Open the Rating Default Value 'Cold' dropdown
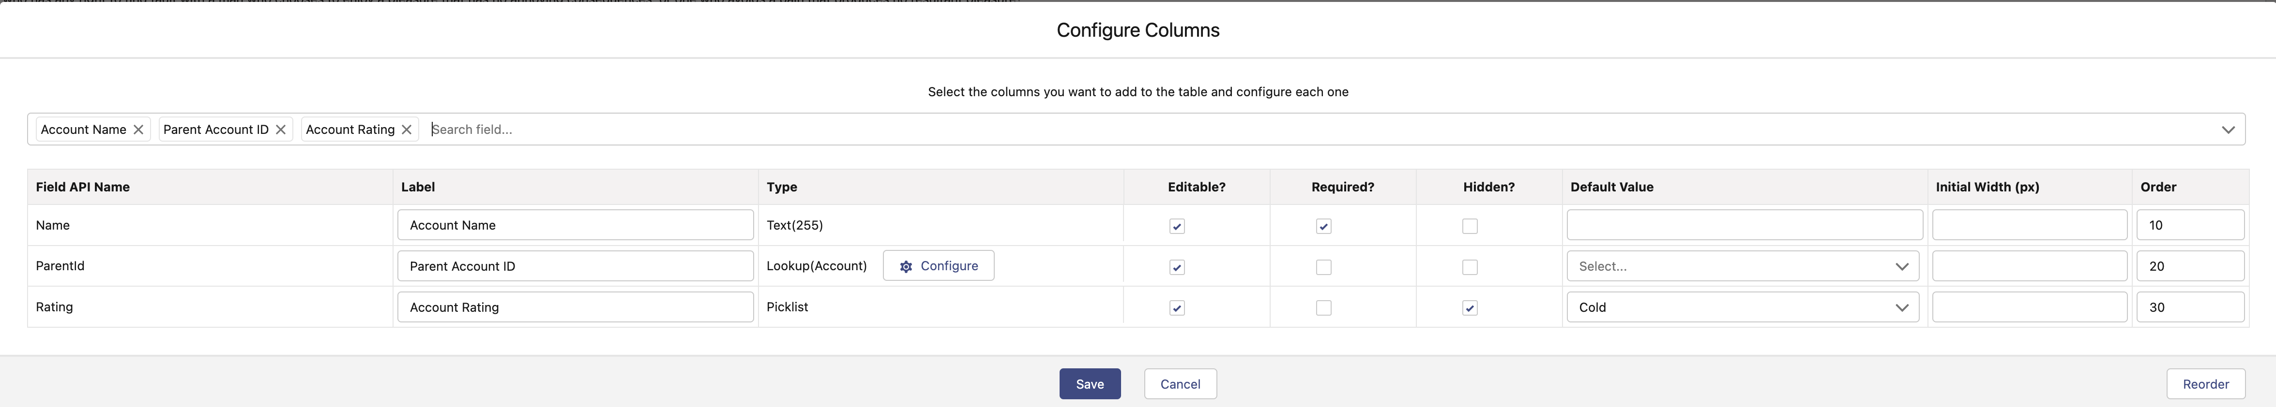The height and width of the screenshot is (407, 2276). [x=1743, y=307]
